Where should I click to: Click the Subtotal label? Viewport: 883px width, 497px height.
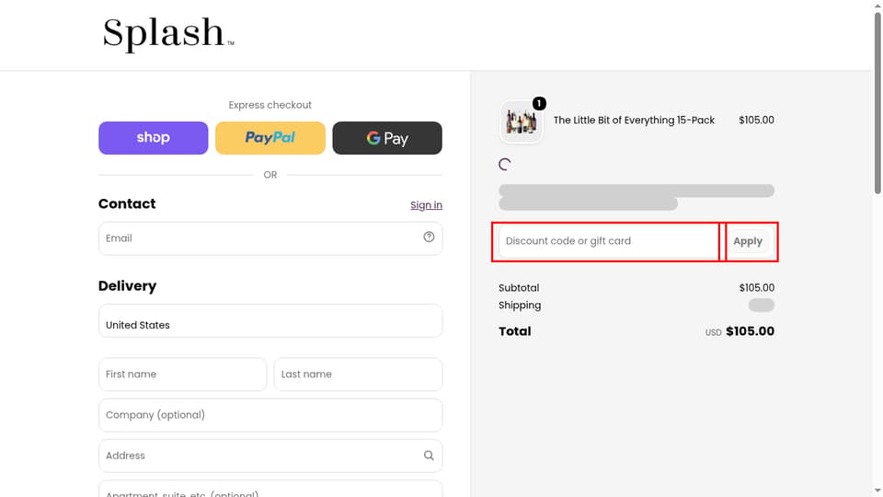coord(519,288)
